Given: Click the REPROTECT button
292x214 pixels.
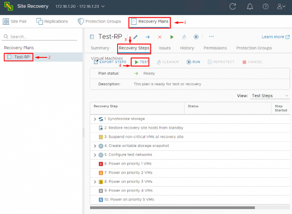Looking at the screenshot, I should pos(221,62).
